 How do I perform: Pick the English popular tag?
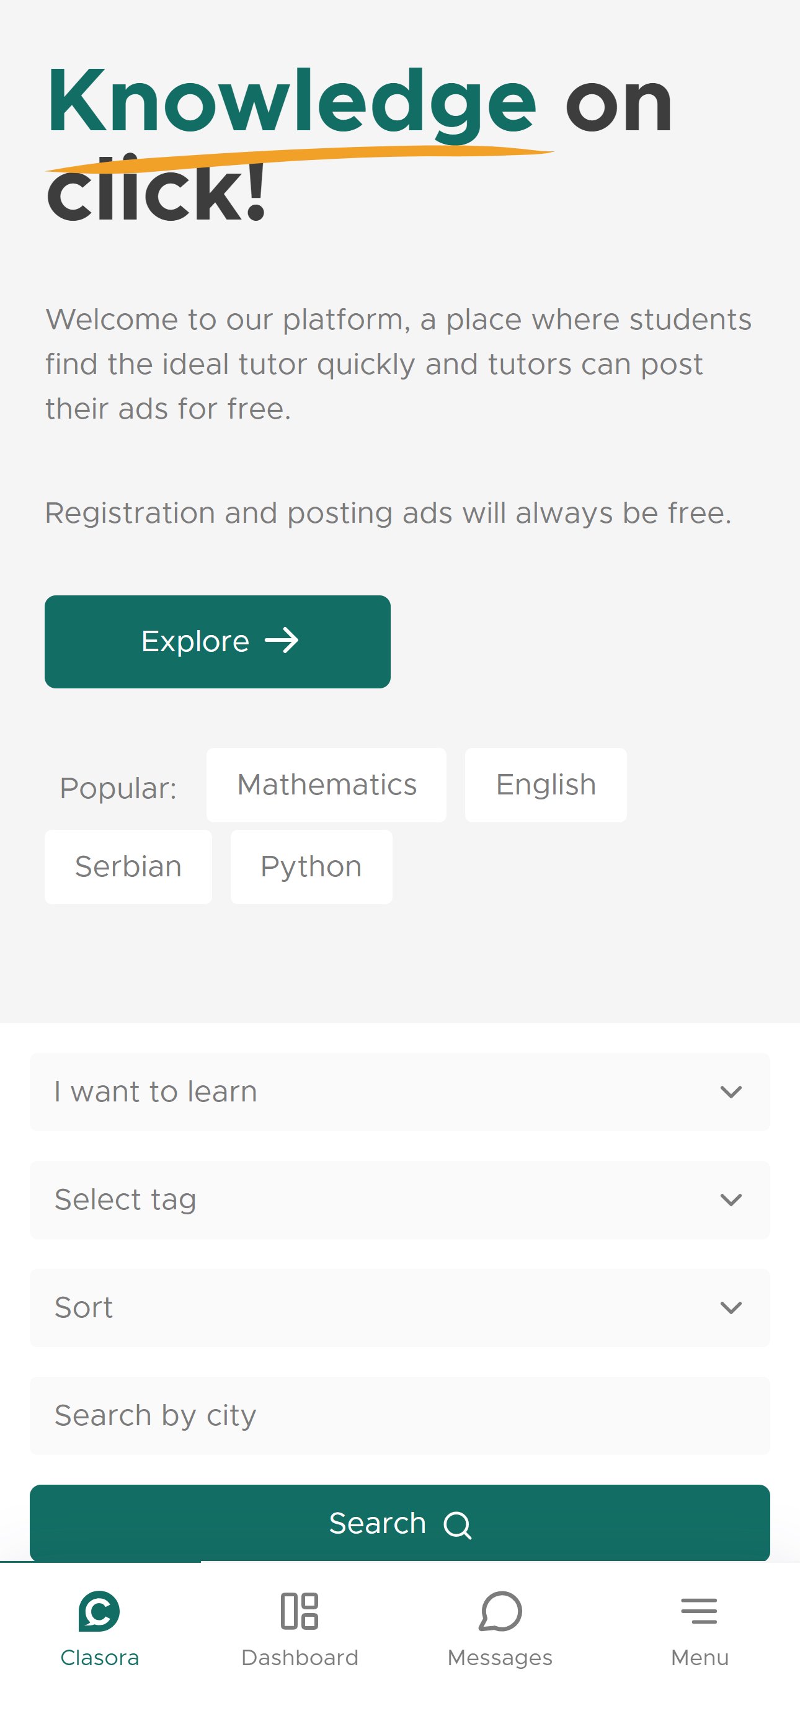546,785
